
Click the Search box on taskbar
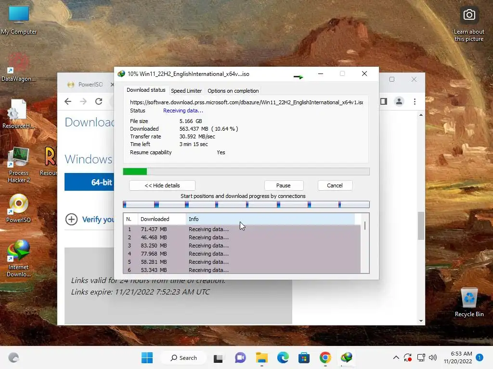click(x=183, y=357)
